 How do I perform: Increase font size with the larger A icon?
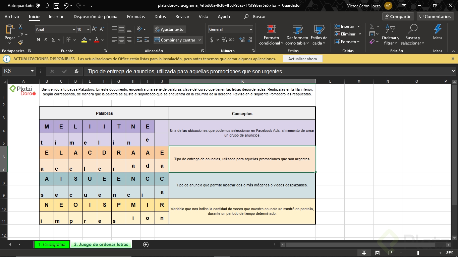click(95, 29)
